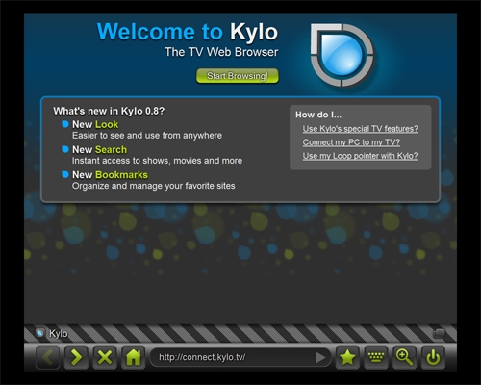This screenshot has width=481, height=385.
Task: Go back with the left arrow button
Action: click(x=47, y=357)
